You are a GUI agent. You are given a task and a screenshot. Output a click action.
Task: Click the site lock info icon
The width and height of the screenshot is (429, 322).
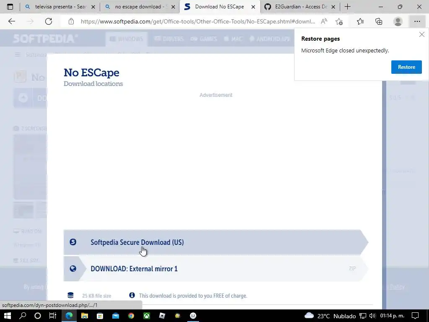click(x=71, y=21)
